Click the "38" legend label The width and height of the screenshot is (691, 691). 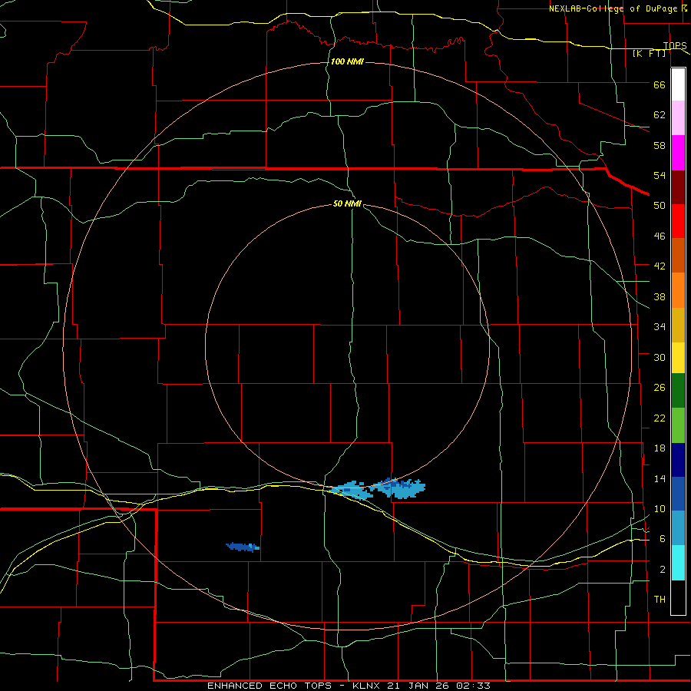click(660, 296)
